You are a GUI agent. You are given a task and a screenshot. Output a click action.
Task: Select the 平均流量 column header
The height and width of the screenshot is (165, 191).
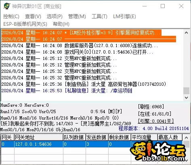click(x=144, y=137)
